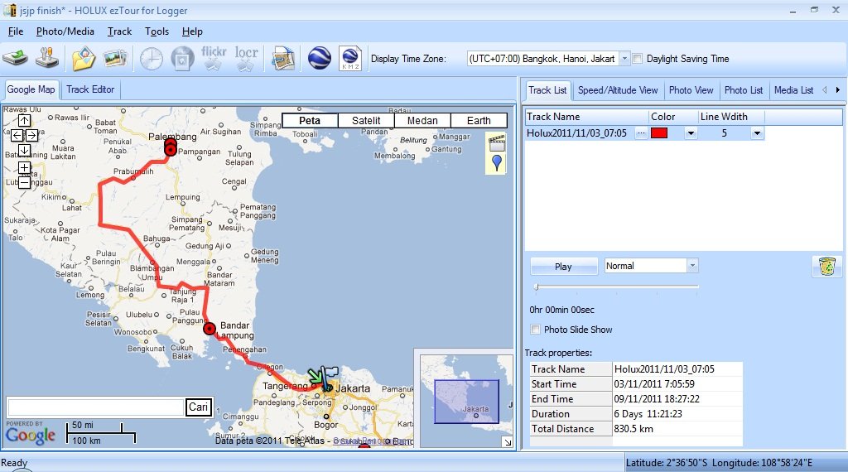Click the Google Earth globe icon
This screenshot has width=848, height=472.
click(319, 59)
